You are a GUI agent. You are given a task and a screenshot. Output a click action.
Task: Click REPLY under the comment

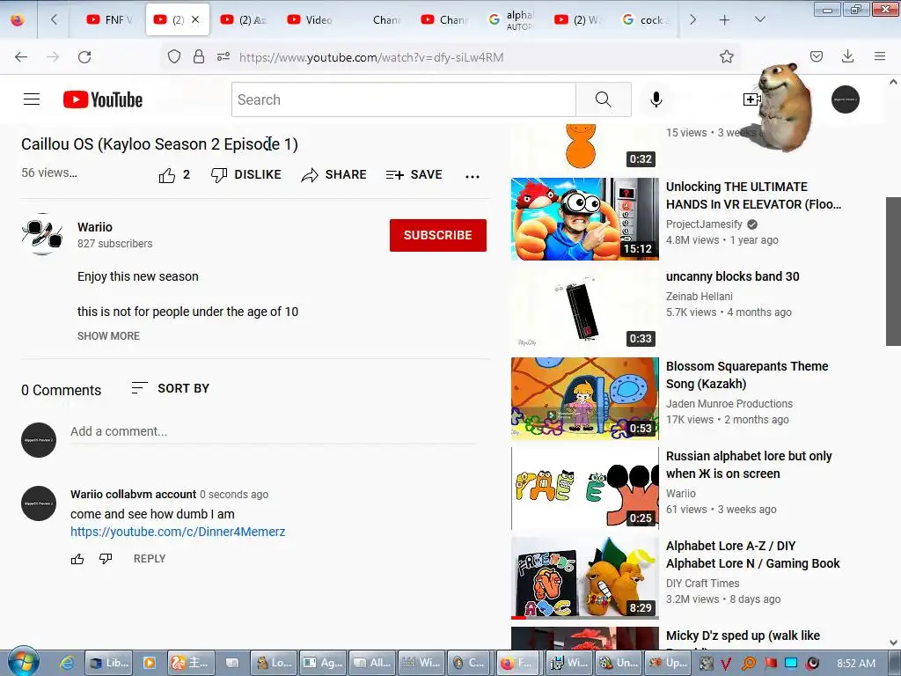click(150, 559)
